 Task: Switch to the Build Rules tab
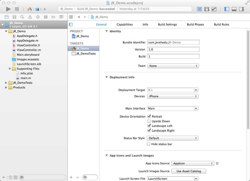[221, 24]
